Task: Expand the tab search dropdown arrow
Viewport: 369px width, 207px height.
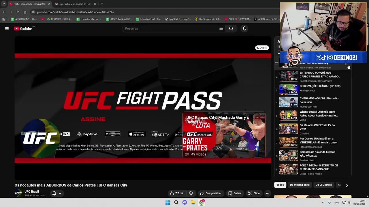Action: click(x=4, y=4)
